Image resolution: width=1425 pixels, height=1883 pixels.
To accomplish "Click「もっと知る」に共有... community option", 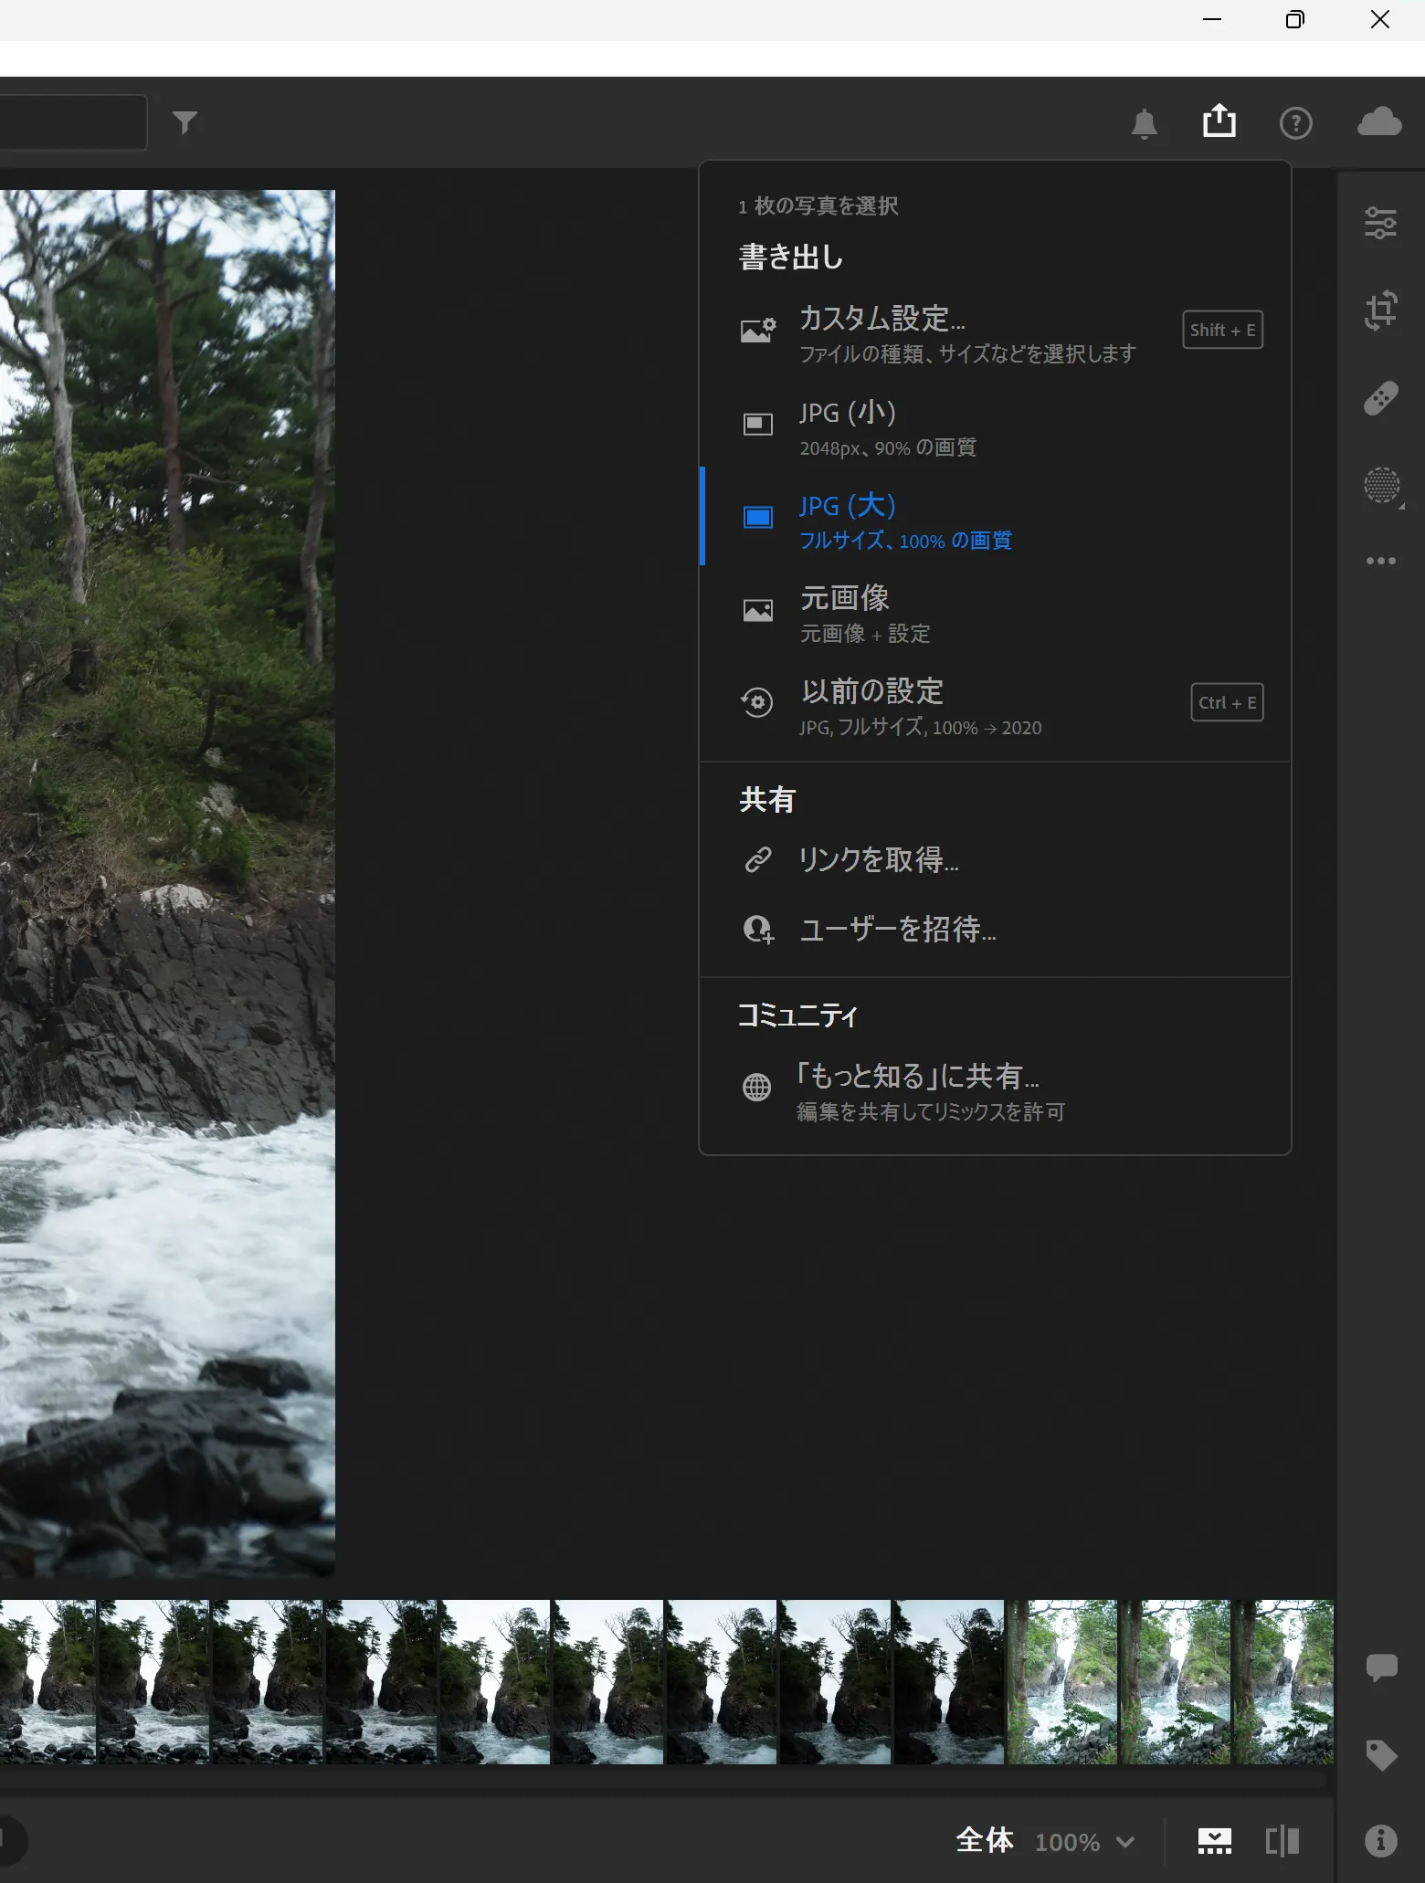I will pos(995,1091).
